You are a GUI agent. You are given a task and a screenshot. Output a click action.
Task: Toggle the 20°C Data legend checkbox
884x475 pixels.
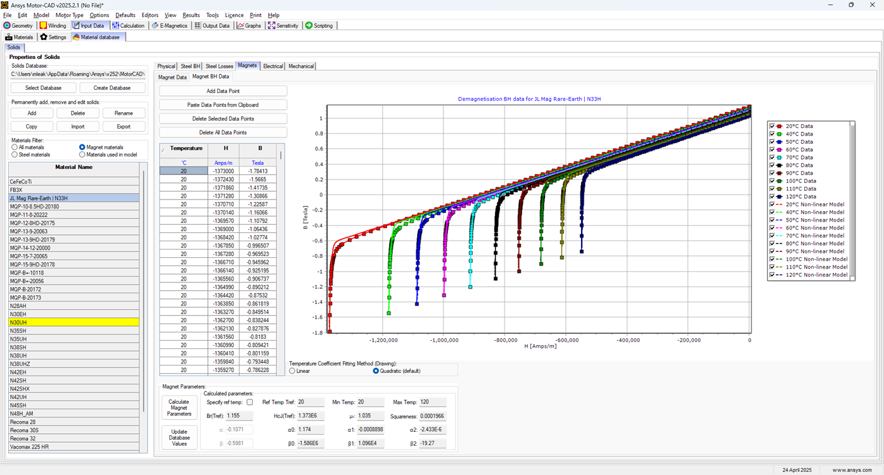click(772, 126)
